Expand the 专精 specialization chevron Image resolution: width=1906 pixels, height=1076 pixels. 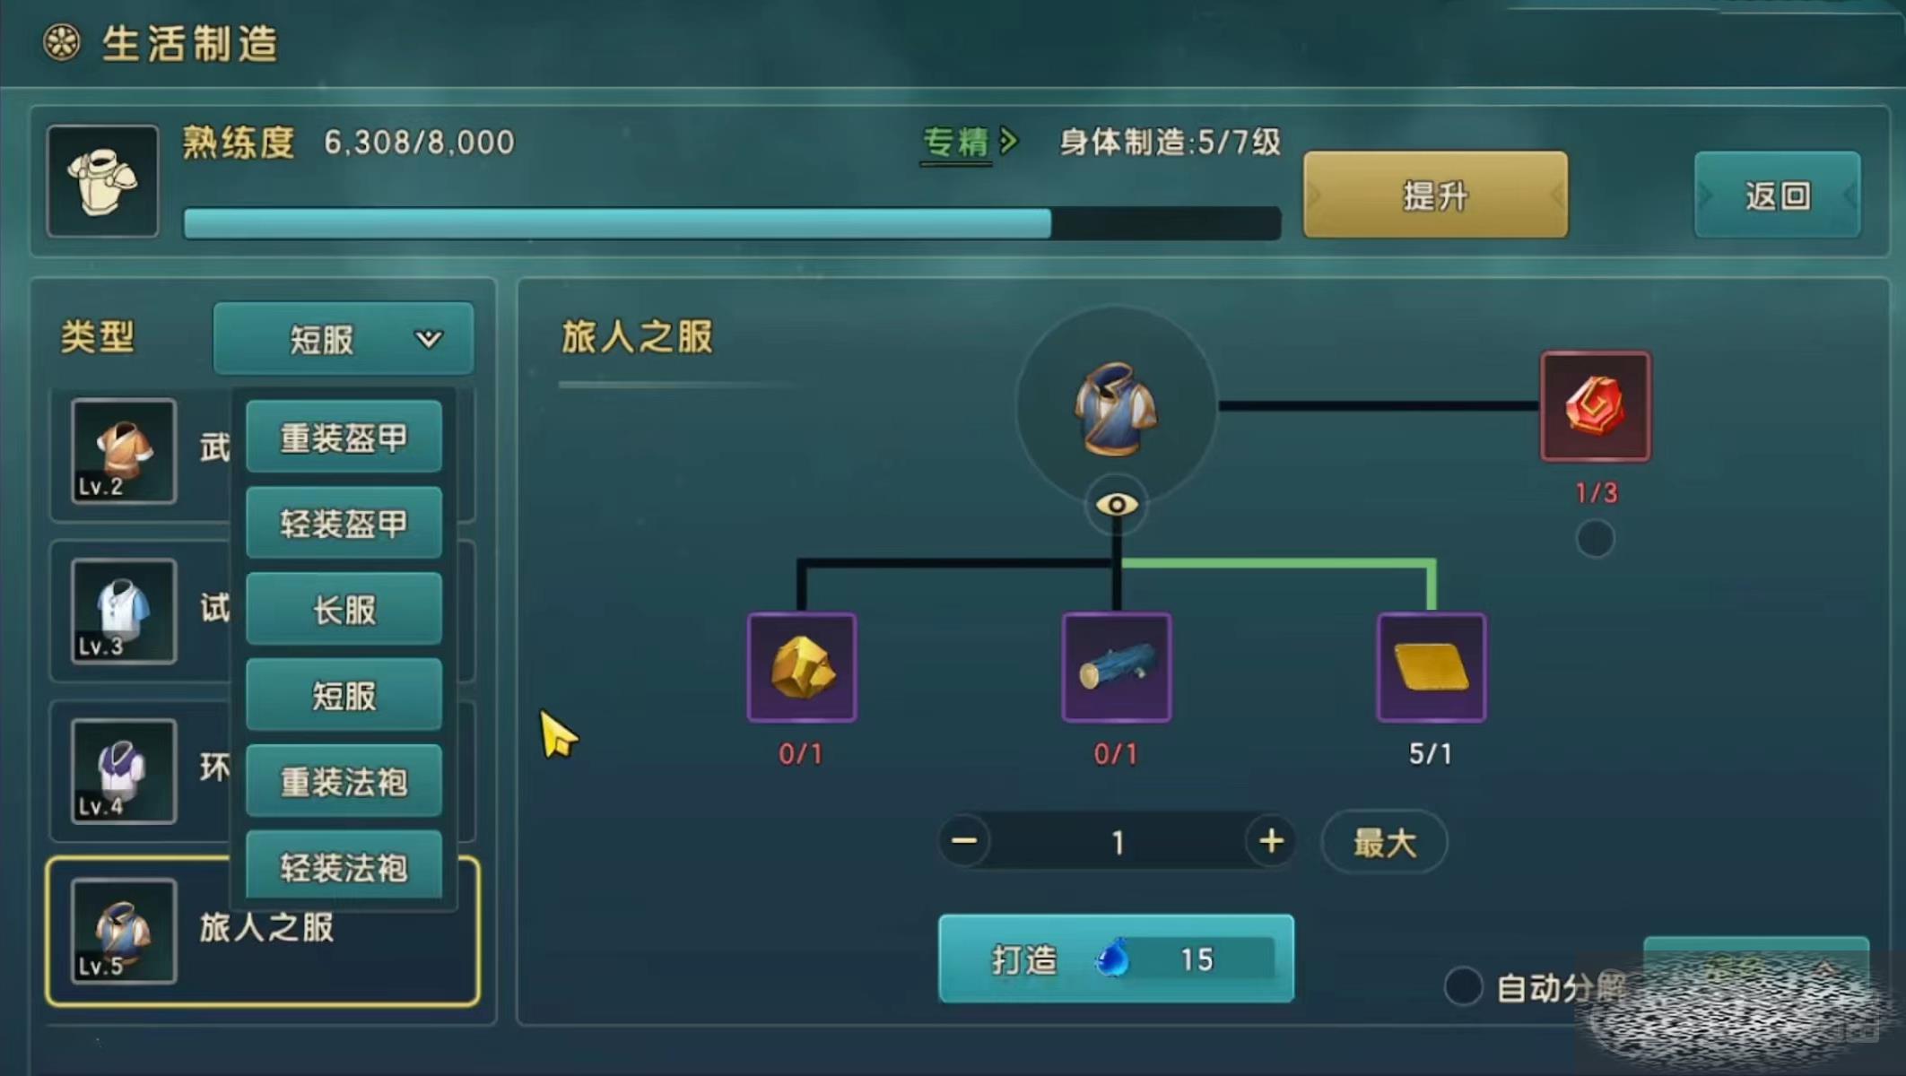pos(1009,142)
